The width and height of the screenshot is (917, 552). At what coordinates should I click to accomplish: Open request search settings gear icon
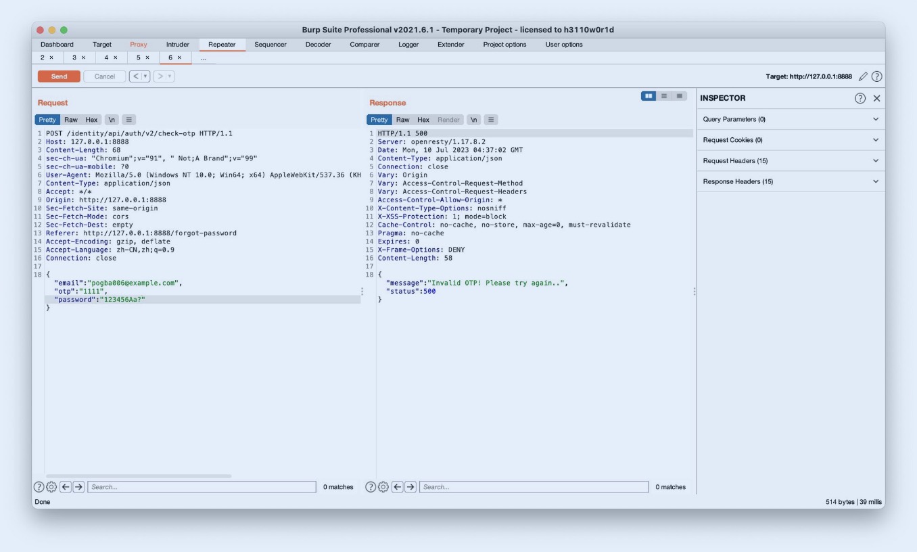click(51, 487)
